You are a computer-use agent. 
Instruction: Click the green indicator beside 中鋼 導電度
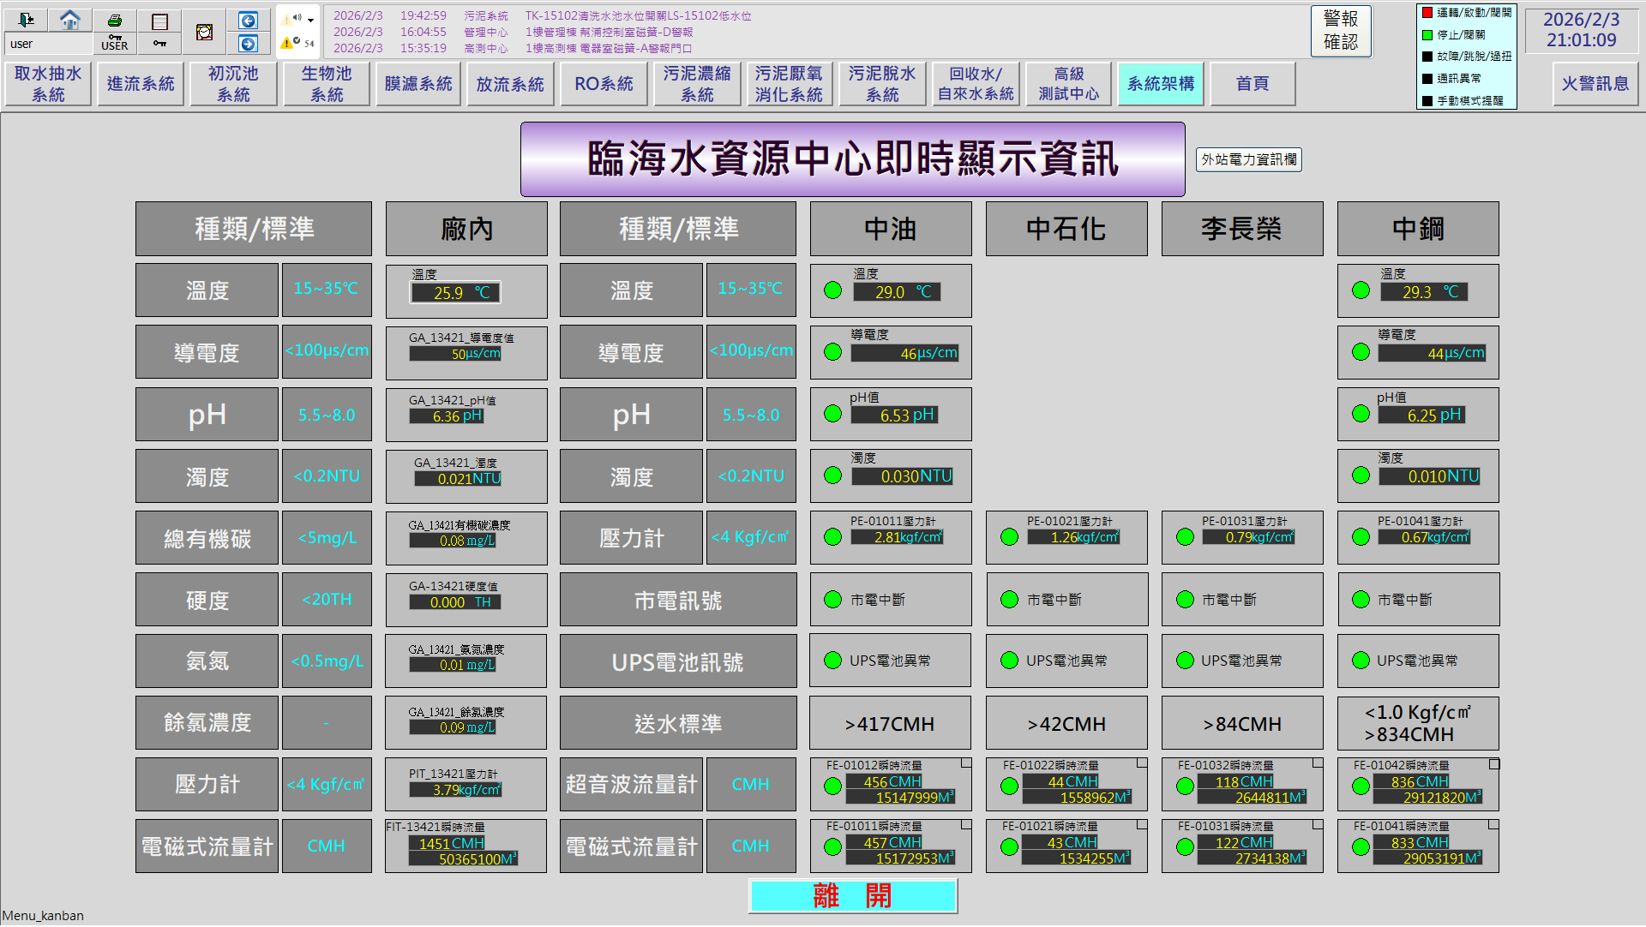coord(1361,352)
